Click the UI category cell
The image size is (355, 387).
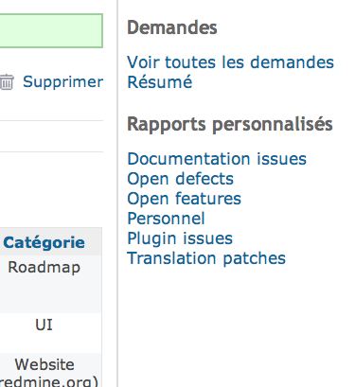pos(44,325)
